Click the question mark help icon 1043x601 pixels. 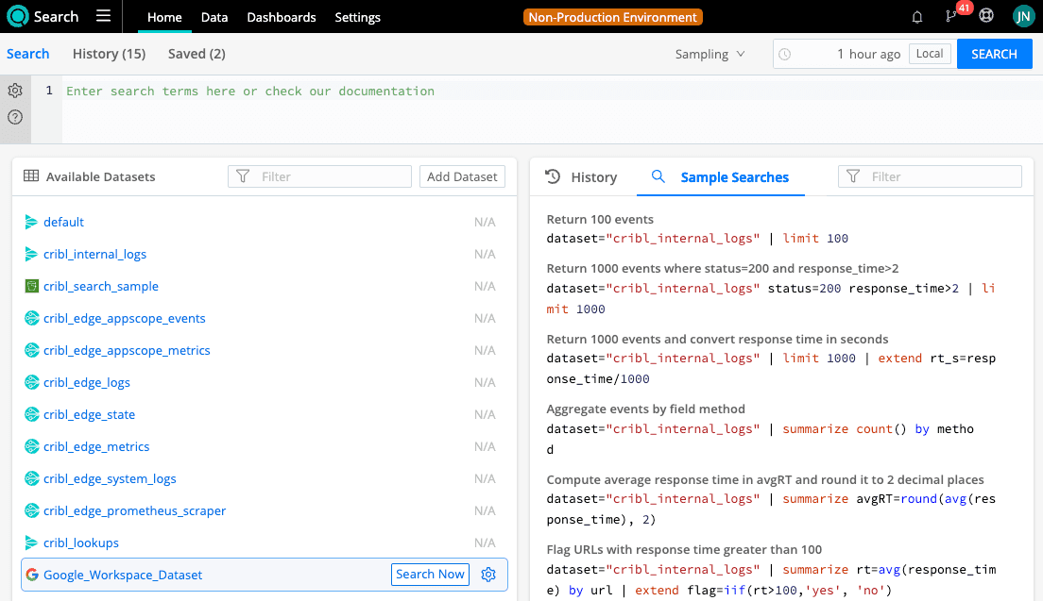pos(15,117)
